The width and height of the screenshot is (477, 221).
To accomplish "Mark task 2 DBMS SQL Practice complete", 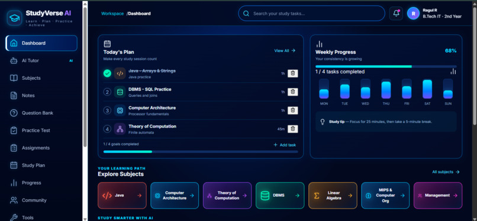I will (x=107, y=92).
